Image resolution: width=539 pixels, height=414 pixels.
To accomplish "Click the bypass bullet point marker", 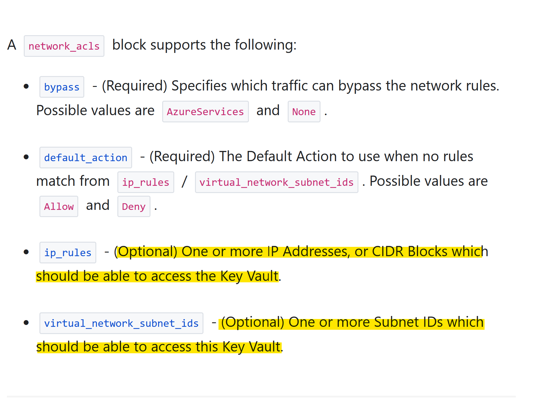I will tap(26, 86).
